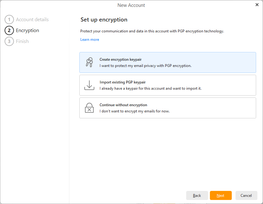The width and height of the screenshot is (263, 204).
Task: Jump to the "Account details" step label
Action: pos(32,20)
